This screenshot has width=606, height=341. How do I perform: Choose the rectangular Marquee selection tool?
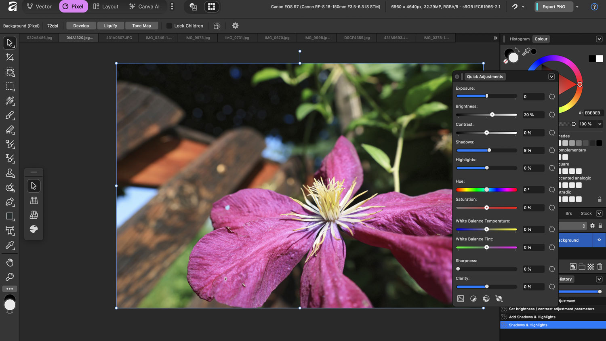point(10,86)
